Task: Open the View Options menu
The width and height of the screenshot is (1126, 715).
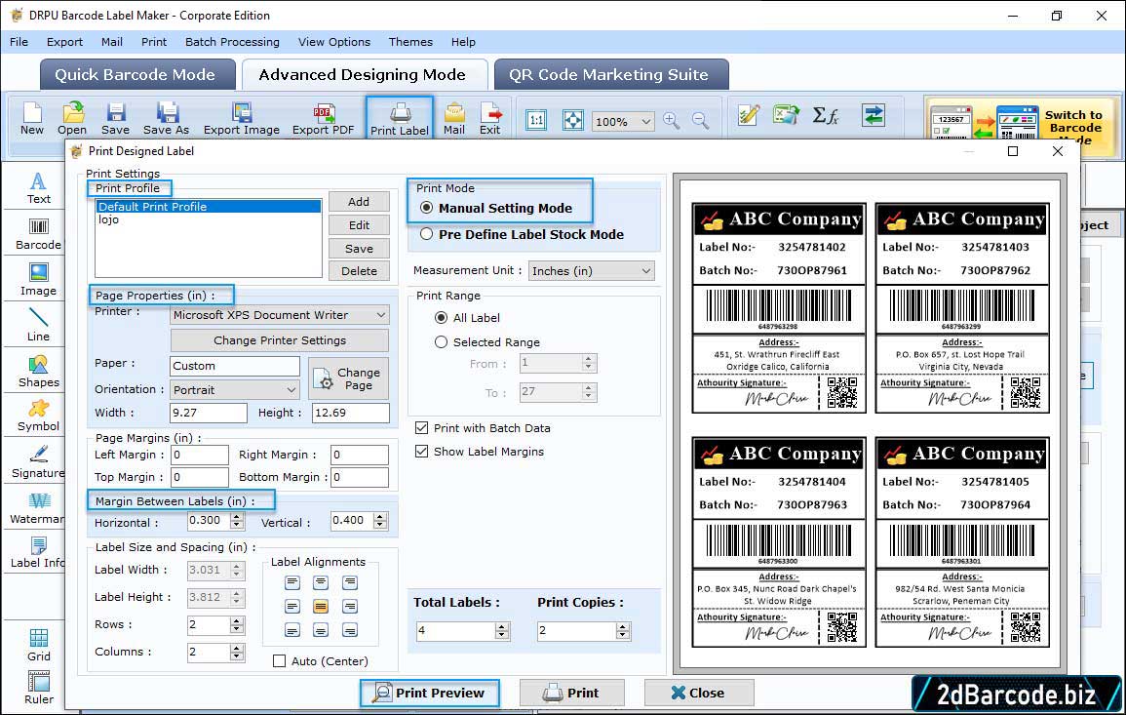Action: pos(334,42)
